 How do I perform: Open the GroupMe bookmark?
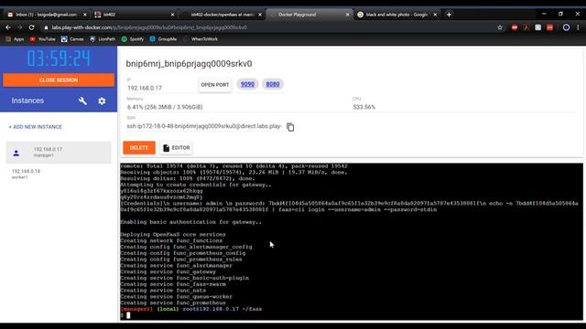(x=163, y=38)
